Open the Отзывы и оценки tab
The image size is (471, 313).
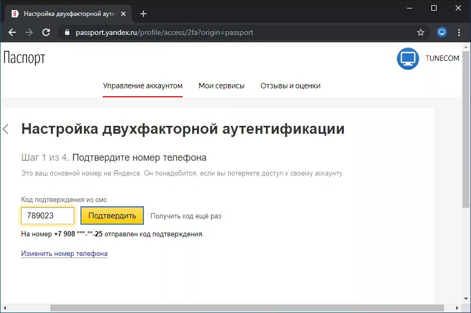click(x=291, y=86)
